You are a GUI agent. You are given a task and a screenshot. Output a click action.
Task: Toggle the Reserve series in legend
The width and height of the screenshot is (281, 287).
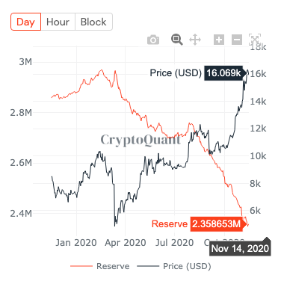tap(113, 266)
